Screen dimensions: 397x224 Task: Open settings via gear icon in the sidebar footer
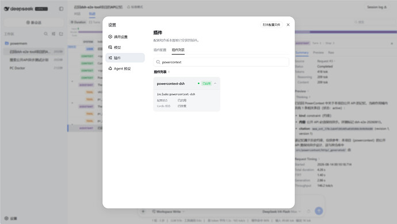[x=6, y=218]
